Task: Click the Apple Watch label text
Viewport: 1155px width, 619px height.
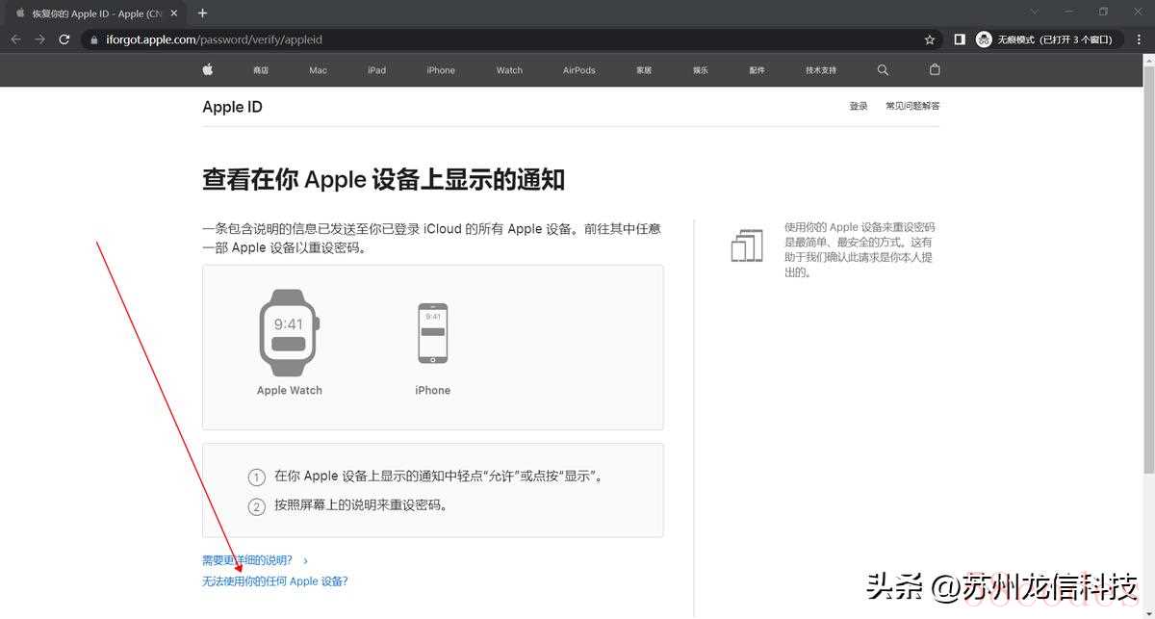Action: 290,390
